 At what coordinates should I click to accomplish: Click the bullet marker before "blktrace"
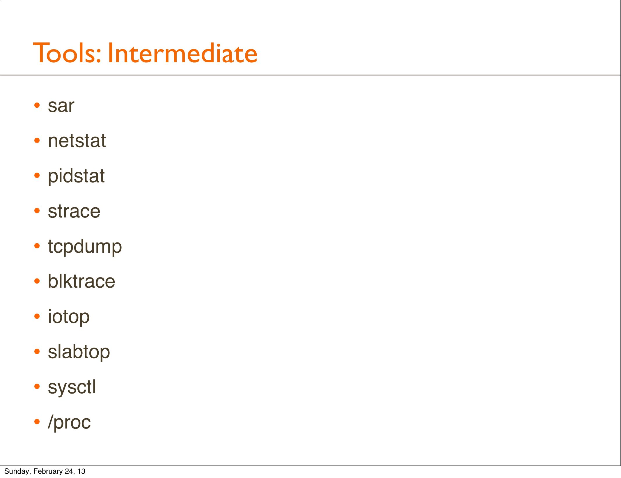point(37,281)
